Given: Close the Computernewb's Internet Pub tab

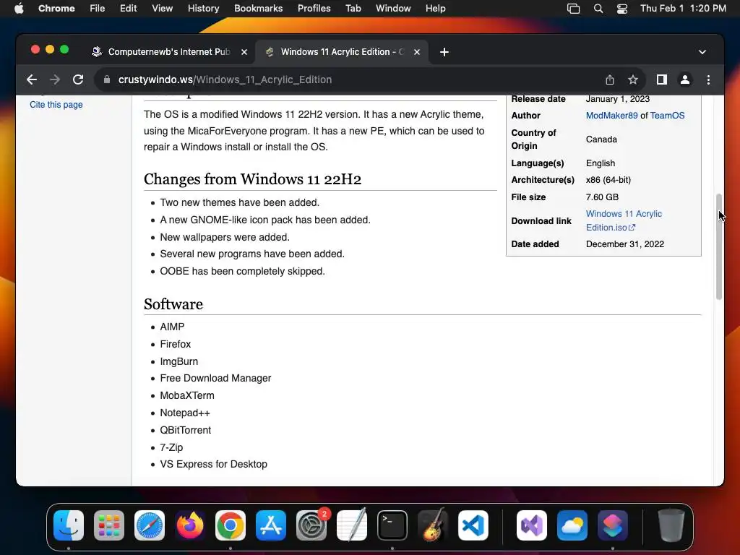Looking at the screenshot, I should pyautogui.click(x=244, y=52).
